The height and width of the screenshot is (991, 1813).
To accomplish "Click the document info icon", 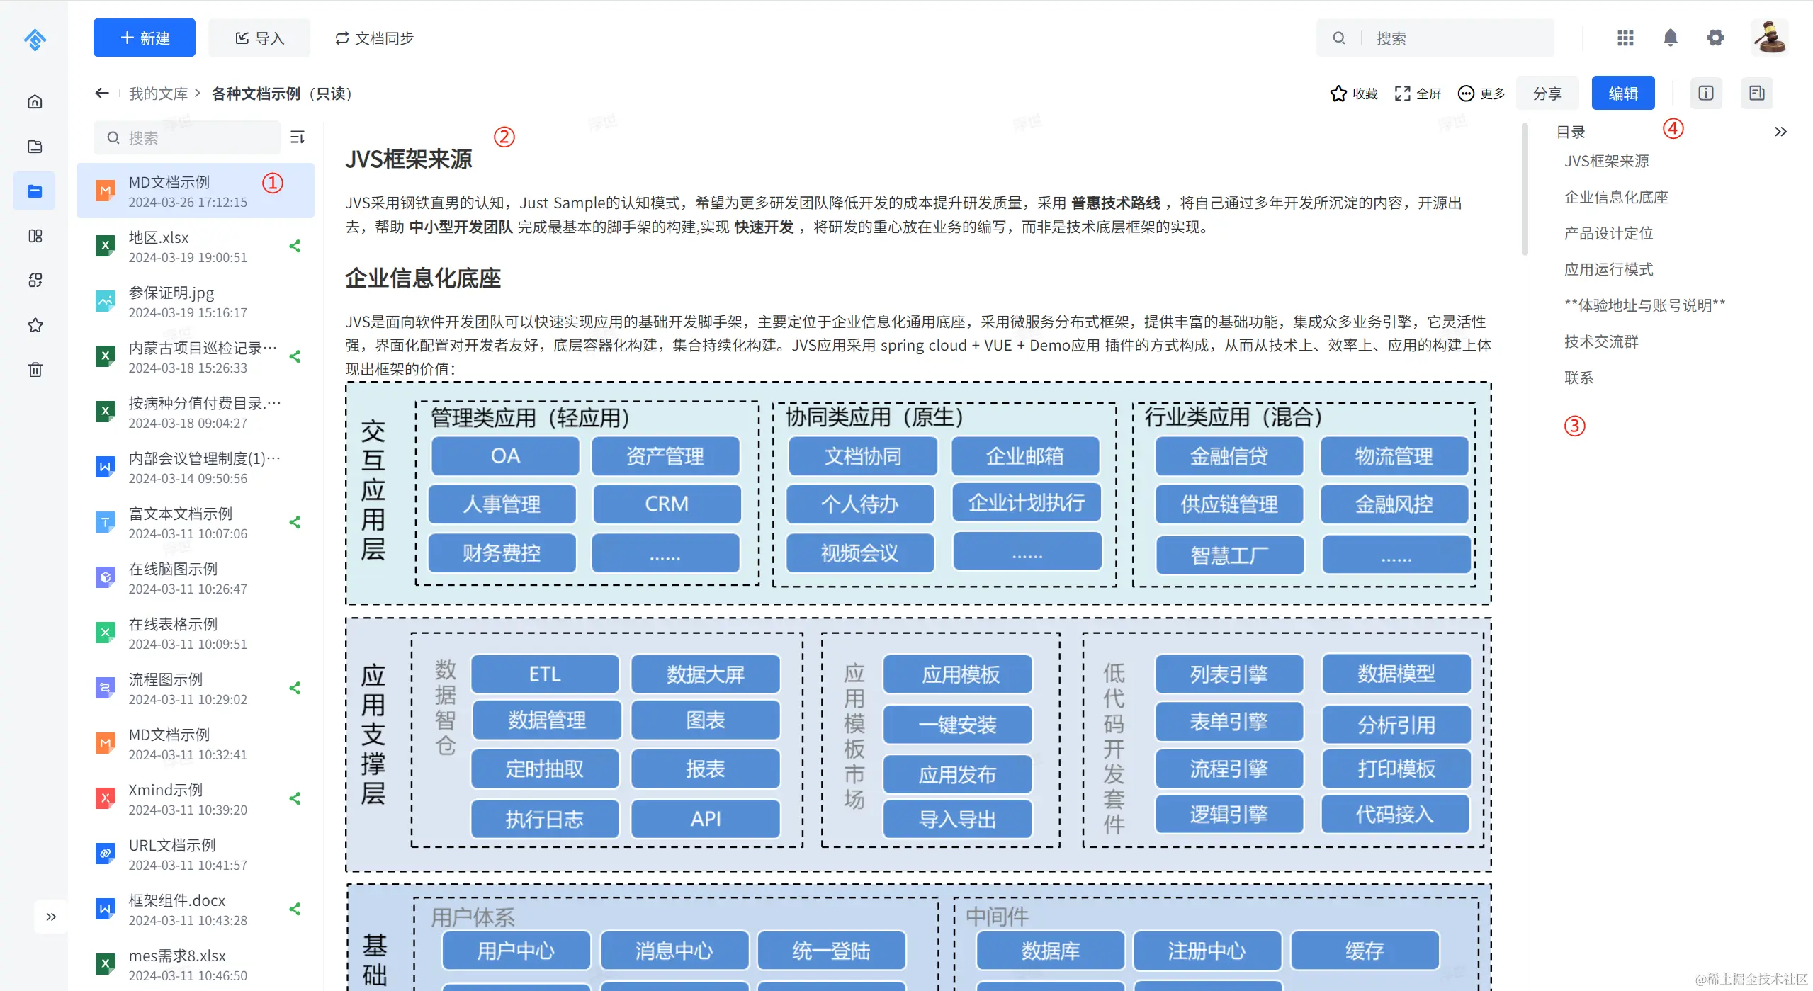I will pos(1705,93).
